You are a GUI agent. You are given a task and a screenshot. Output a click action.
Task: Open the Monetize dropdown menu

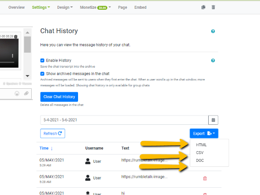click(95, 7)
